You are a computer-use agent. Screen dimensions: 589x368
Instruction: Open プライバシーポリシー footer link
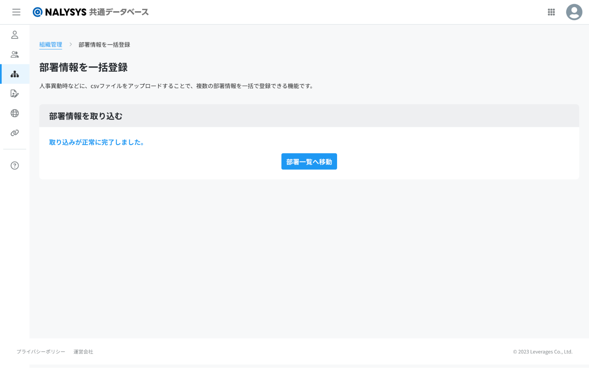pyautogui.click(x=41, y=352)
